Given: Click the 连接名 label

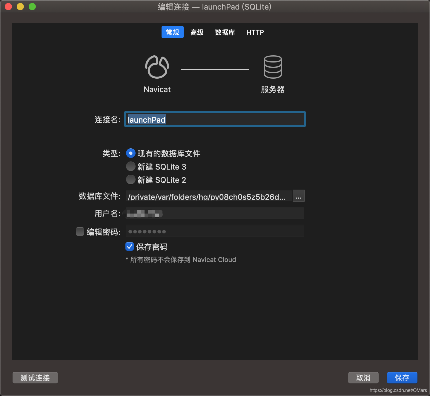Looking at the screenshot, I should (x=107, y=120).
